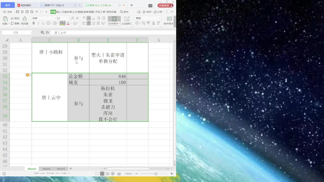Click zoom in plus button in status bar

(x=172, y=174)
